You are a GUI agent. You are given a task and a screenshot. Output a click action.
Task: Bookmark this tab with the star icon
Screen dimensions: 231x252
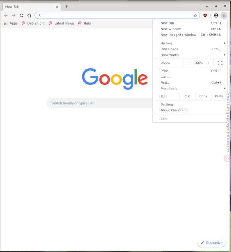click(195, 16)
